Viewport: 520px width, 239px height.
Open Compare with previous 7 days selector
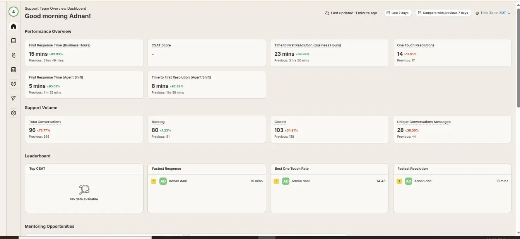tap(443, 13)
